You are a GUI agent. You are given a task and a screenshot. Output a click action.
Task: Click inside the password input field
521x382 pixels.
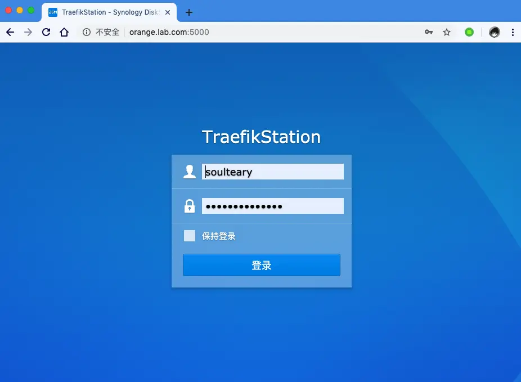[x=272, y=206]
